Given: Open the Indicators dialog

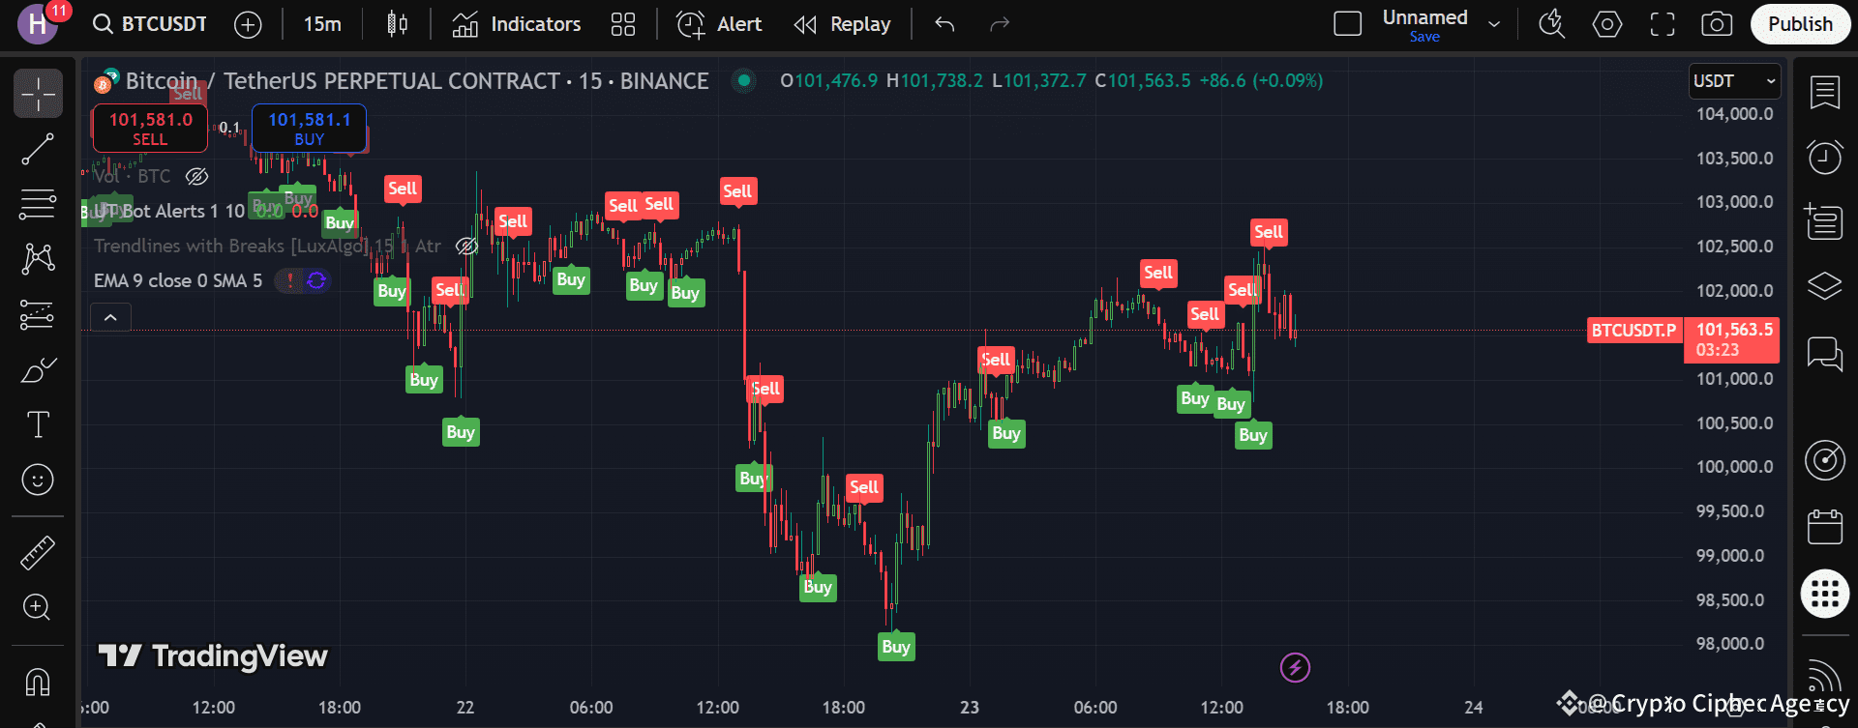Looking at the screenshot, I should (517, 24).
